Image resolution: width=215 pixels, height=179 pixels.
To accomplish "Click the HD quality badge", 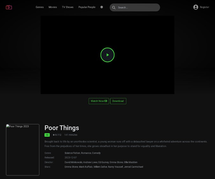I will click(x=47, y=135).
